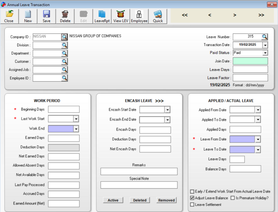The height and width of the screenshot is (212, 278).
Task: Open the Leave From Date dropdown
Action: click(x=258, y=139)
